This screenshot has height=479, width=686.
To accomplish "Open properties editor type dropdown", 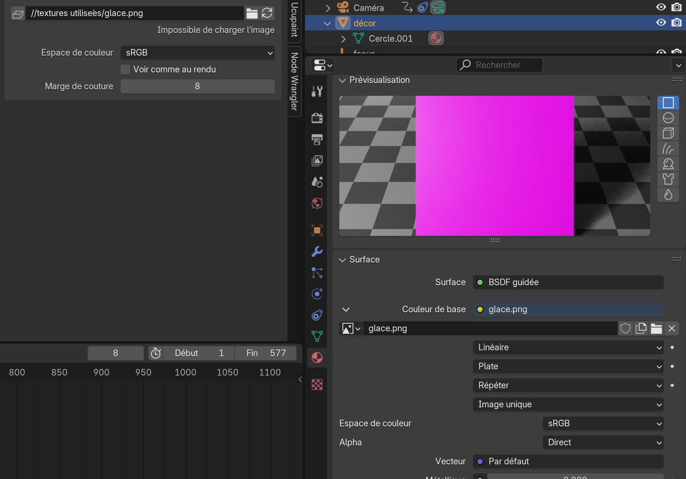I will (x=323, y=65).
